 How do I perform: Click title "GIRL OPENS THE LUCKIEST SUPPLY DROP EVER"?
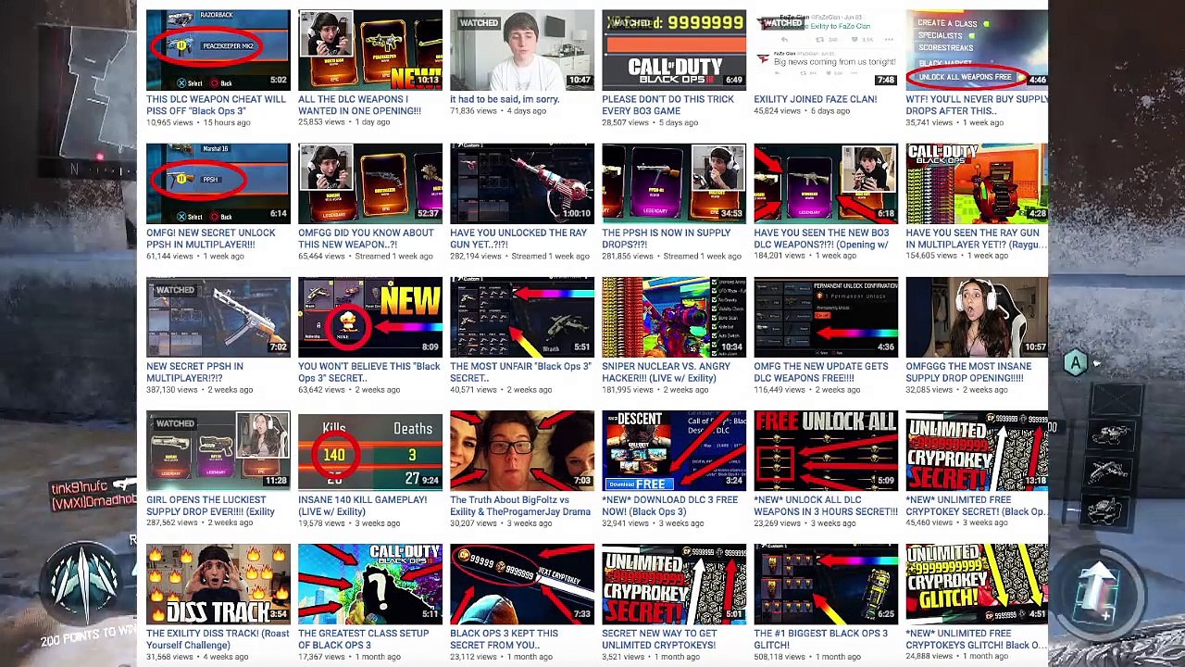click(x=210, y=505)
